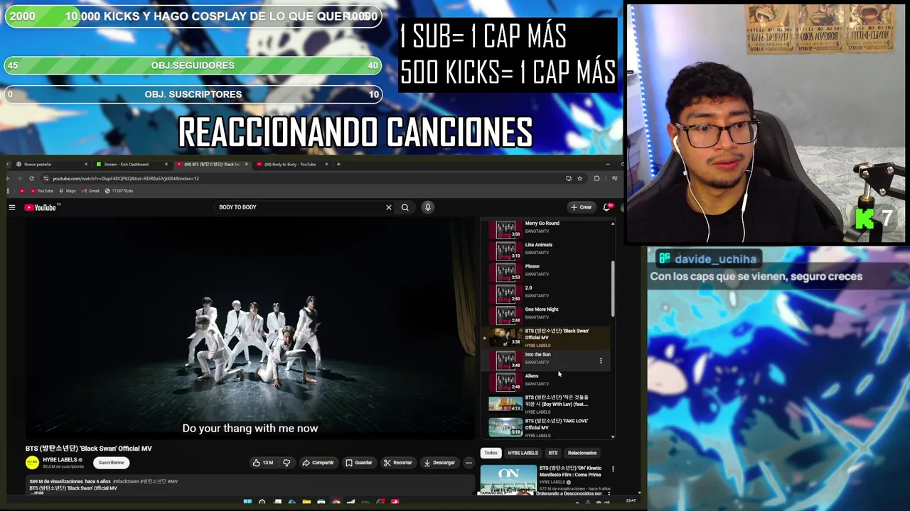Click the hashtag #BlackSwan in the description
Screen dimensions: 910x511
pyautogui.click(x=126, y=481)
